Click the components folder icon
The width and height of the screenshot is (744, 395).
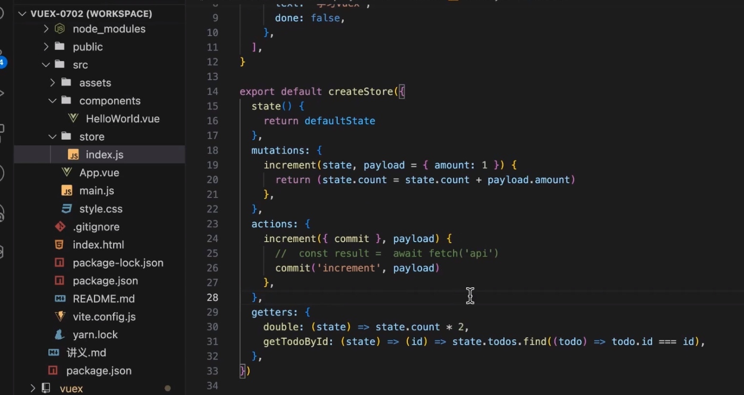click(66, 100)
